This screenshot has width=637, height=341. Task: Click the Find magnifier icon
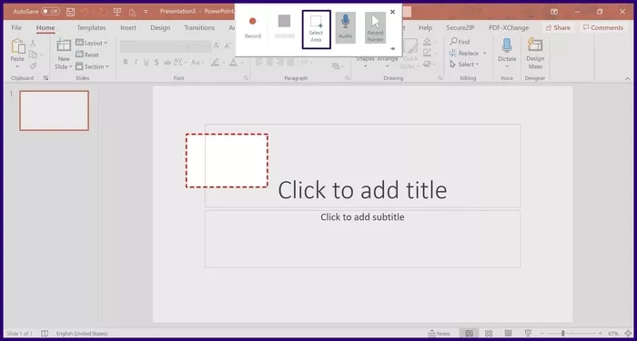click(453, 42)
